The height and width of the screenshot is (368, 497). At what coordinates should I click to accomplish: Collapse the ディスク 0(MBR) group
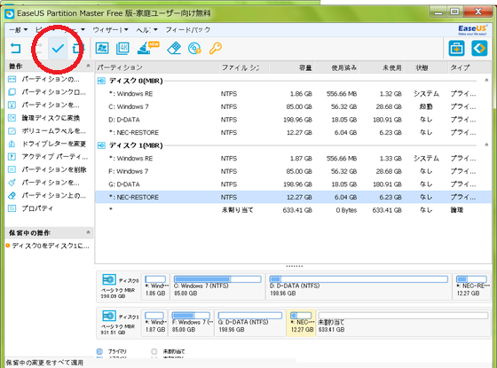pyautogui.click(x=486, y=81)
